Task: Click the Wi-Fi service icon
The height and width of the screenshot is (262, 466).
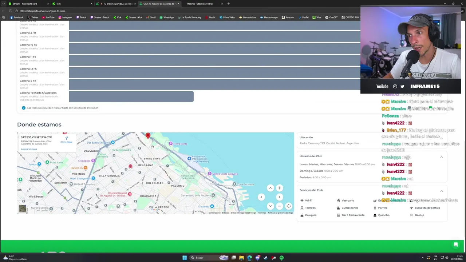Action: 302,201
